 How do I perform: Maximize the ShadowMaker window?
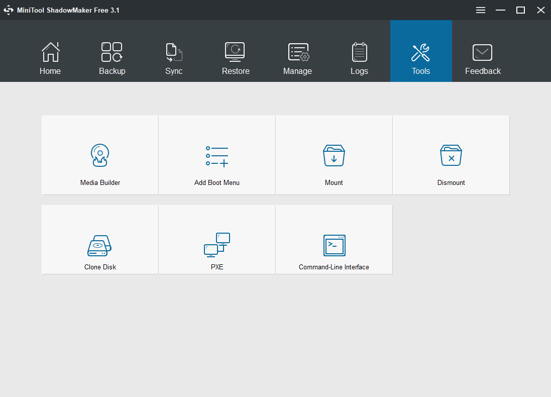pos(520,10)
